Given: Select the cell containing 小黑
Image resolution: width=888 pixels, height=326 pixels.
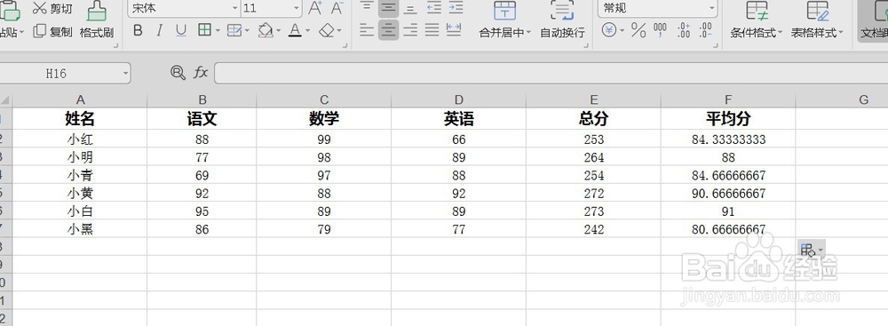Looking at the screenshot, I should (80, 229).
